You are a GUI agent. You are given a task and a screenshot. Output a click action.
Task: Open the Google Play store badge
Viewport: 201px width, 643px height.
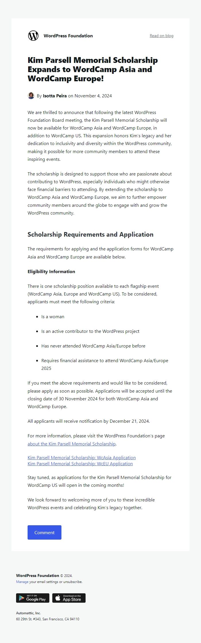[33, 598]
